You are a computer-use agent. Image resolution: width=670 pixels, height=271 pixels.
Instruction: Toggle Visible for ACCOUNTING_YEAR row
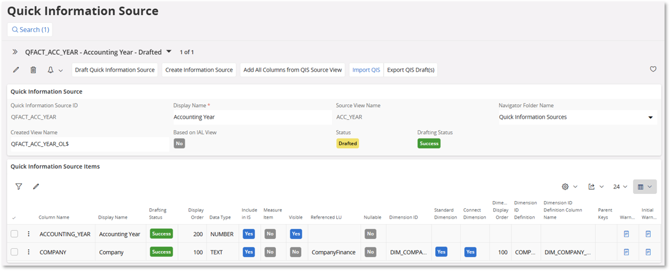296,234
